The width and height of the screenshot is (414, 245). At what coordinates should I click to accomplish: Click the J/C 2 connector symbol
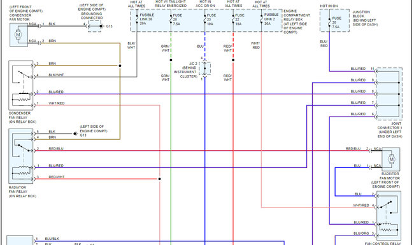[x=205, y=69]
